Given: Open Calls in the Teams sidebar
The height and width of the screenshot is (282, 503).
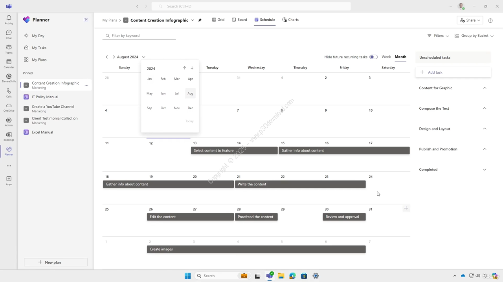Looking at the screenshot, I should point(9,92).
